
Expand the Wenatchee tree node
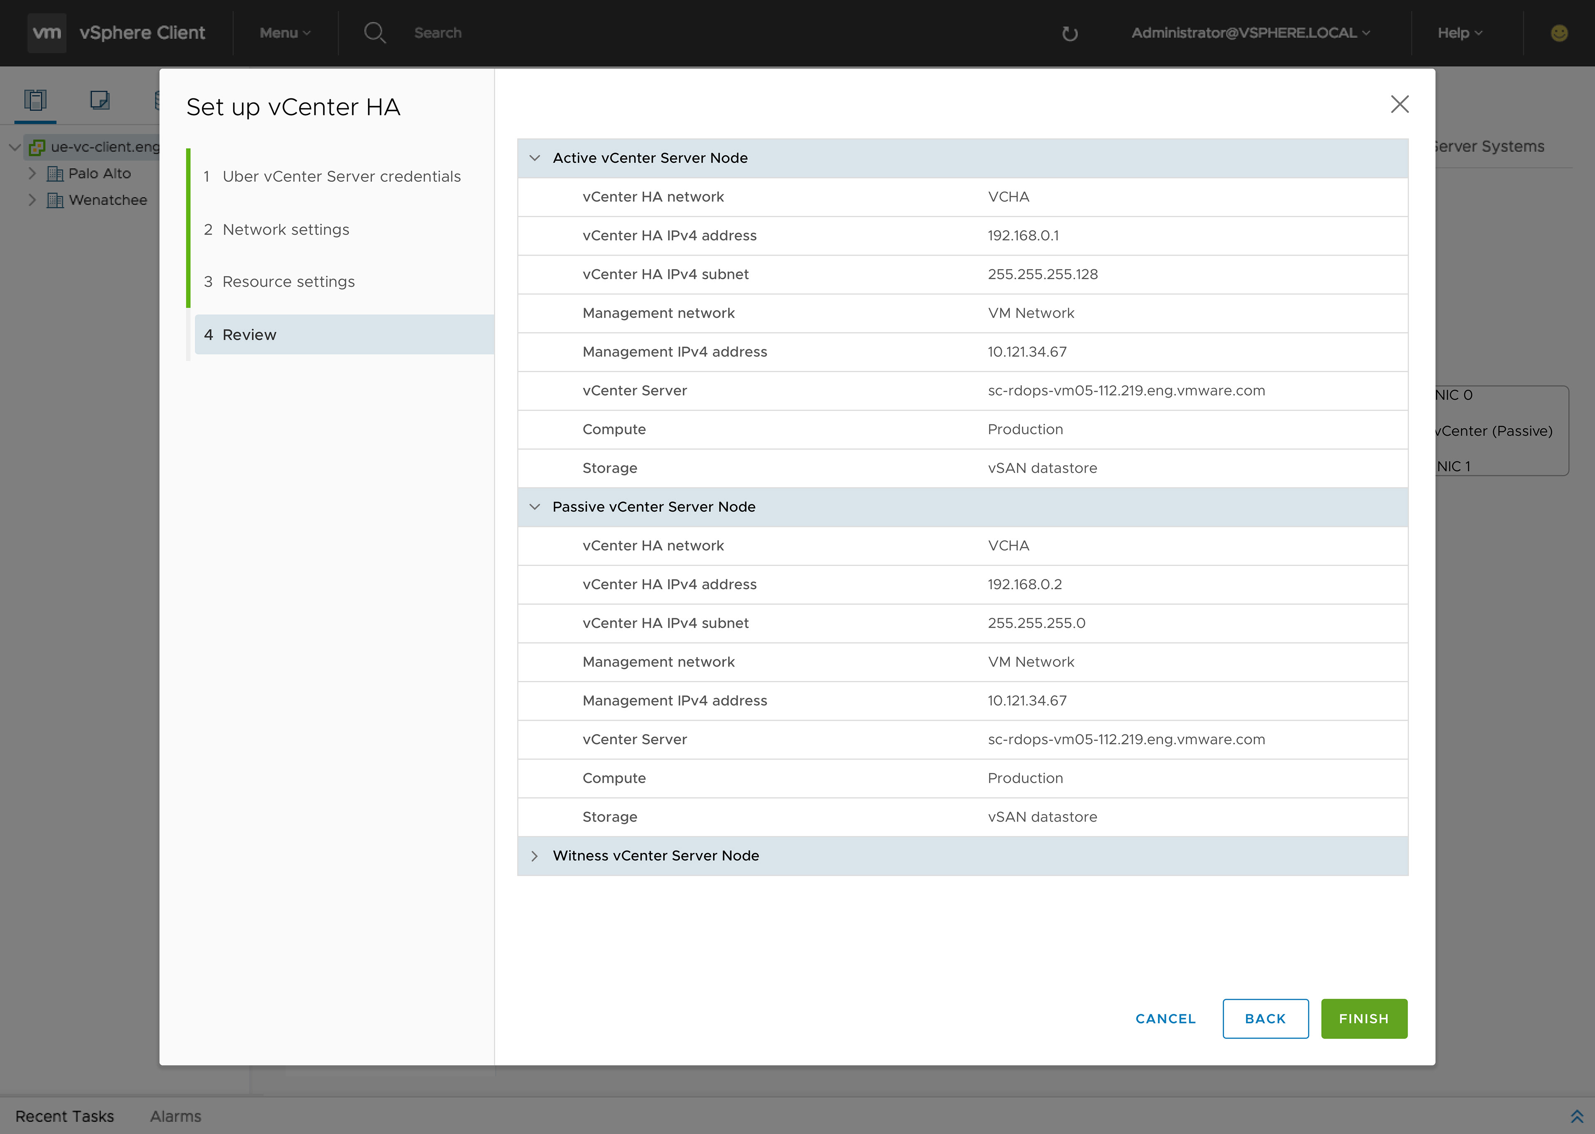[x=32, y=200]
